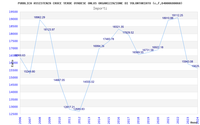
Task: Click the x-axis year 2010
Action: tap(59, 120)
